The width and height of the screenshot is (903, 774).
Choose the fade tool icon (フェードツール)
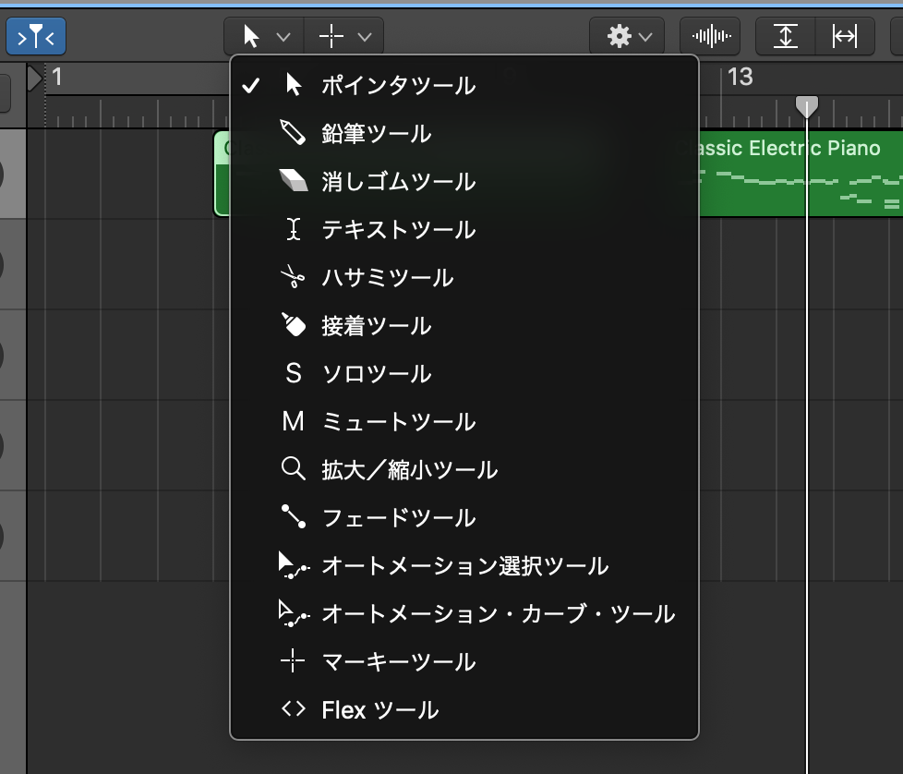(x=293, y=517)
